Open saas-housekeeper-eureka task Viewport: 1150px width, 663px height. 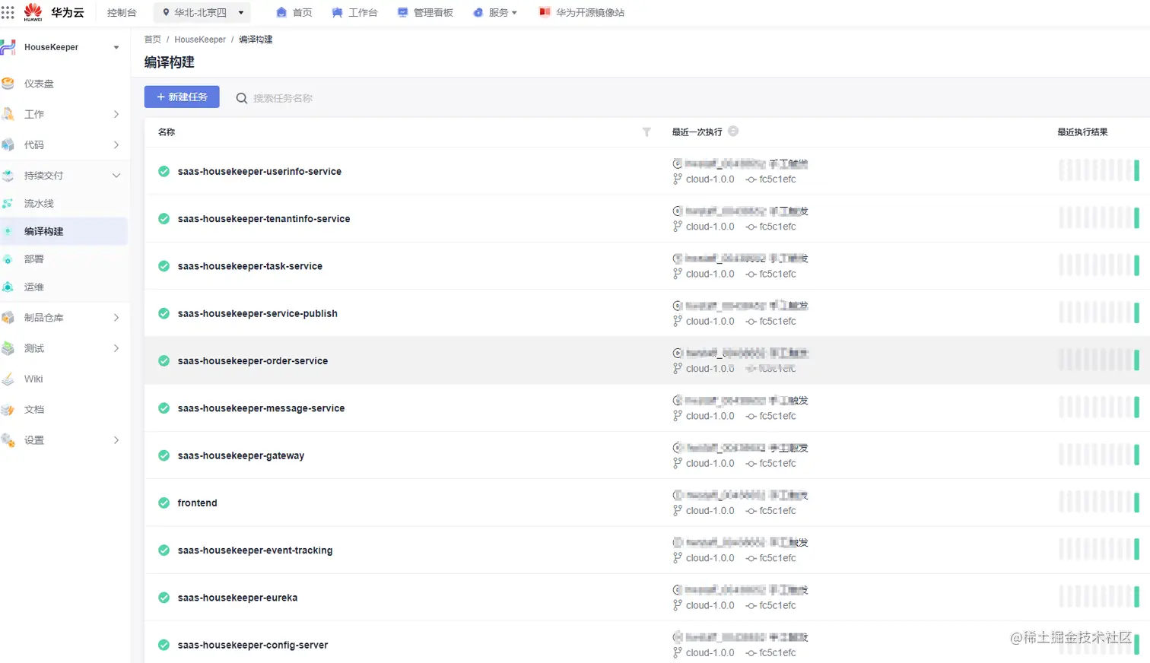(237, 598)
